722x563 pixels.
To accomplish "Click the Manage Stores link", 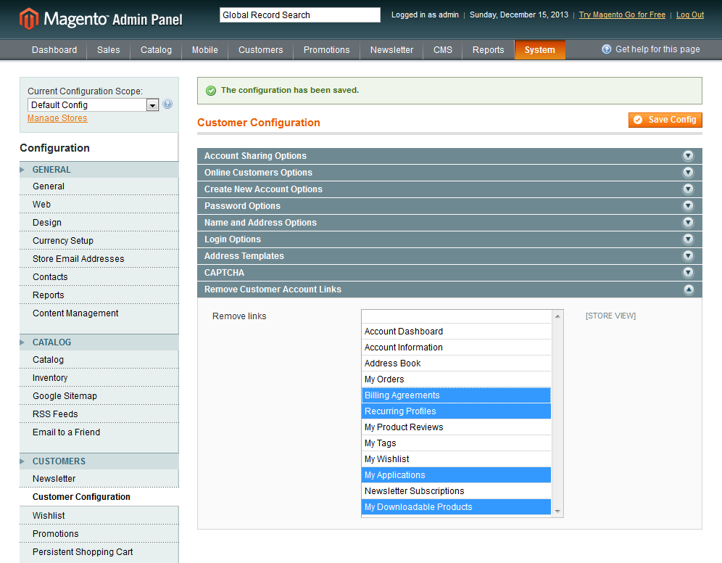I will (x=57, y=118).
